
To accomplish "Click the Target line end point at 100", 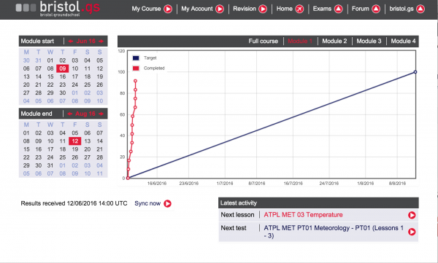I will pos(415,72).
